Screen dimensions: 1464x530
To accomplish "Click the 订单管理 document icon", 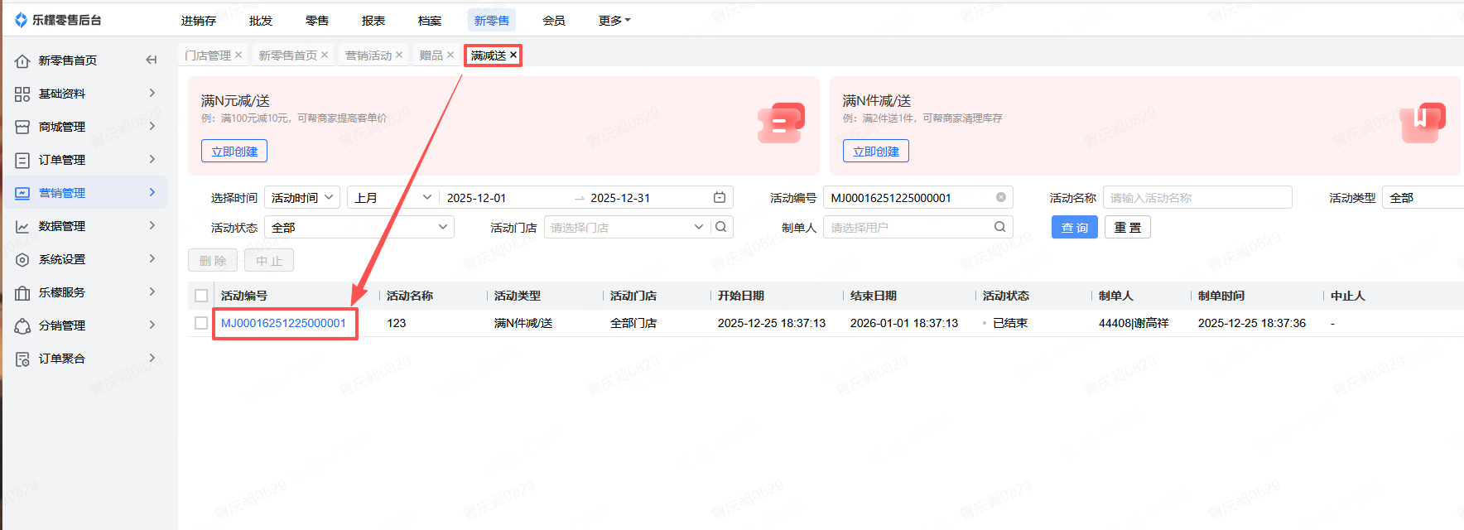I will (x=22, y=160).
